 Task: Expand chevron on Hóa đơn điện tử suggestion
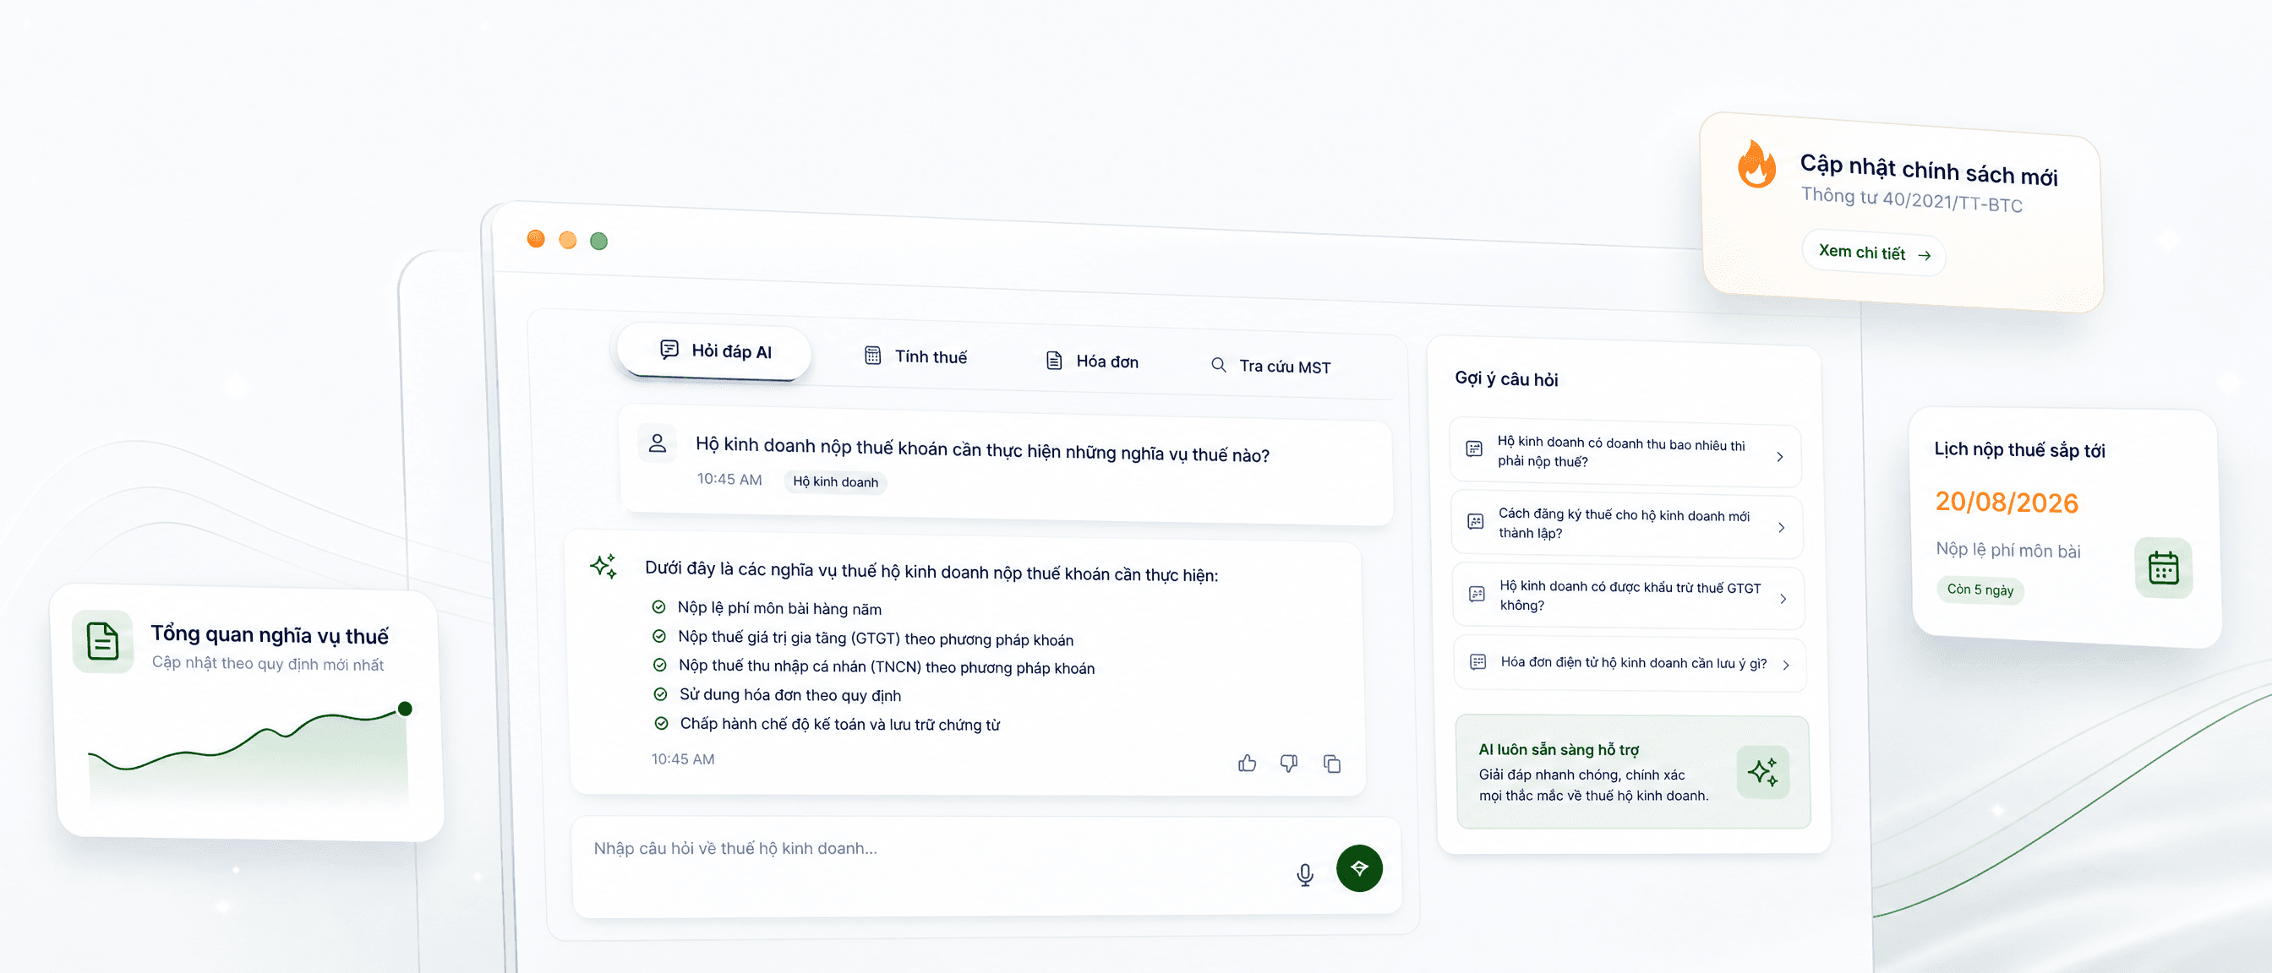pos(1786,665)
